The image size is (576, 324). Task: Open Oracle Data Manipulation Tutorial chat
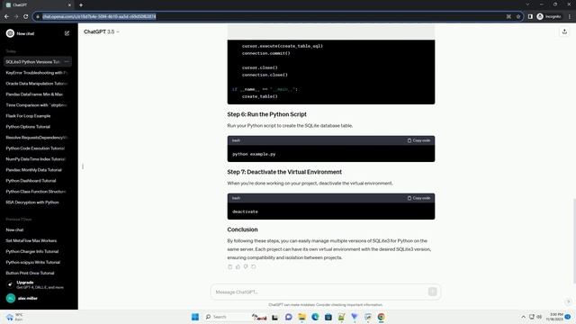pyautogui.click(x=38, y=84)
